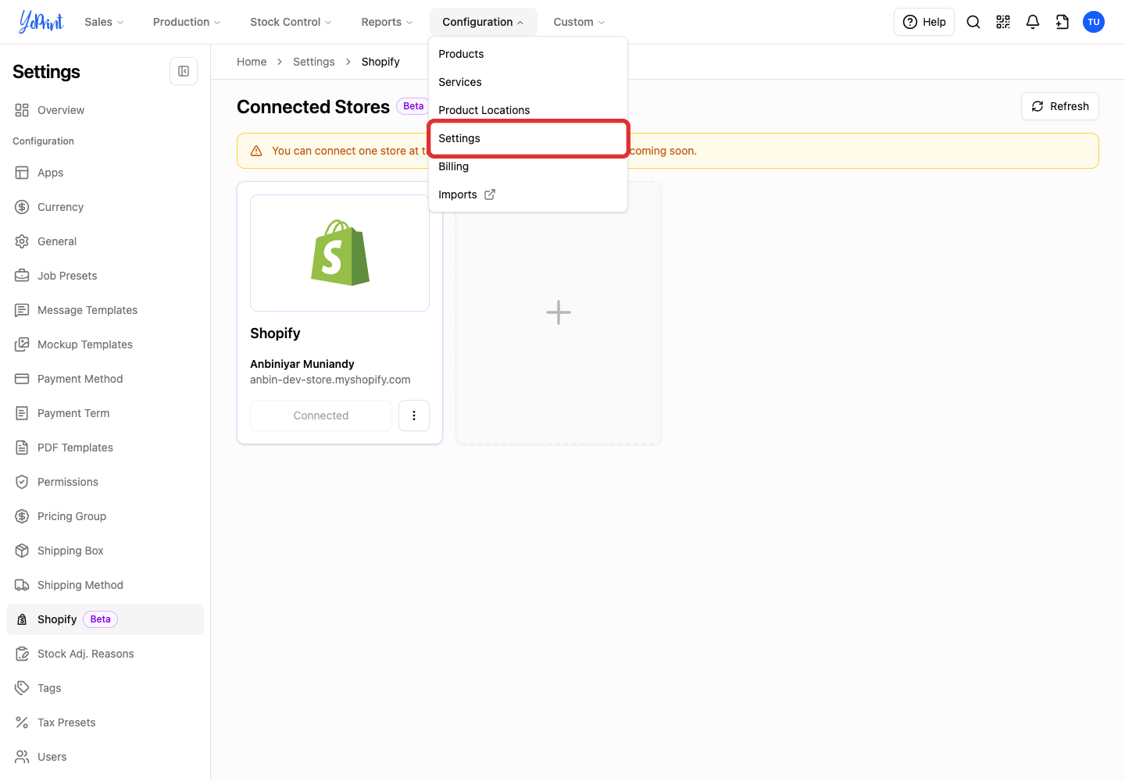The height and width of the screenshot is (781, 1125).
Task: Open Permissions settings
Action: (x=105, y=482)
